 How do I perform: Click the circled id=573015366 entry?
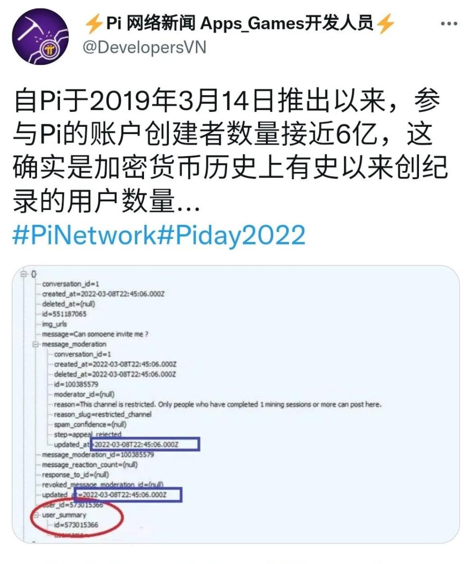(76, 525)
